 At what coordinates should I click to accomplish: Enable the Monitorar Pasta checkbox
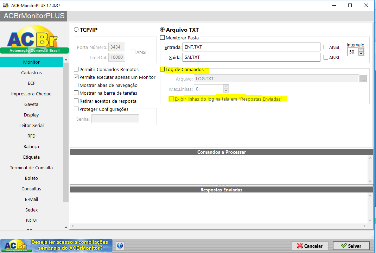pos(162,38)
